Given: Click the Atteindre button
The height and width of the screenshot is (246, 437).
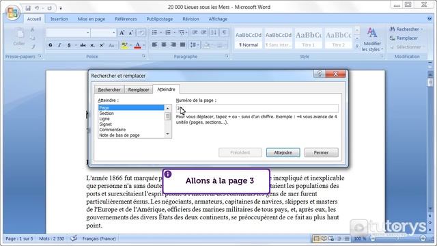Looking at the screenshot, I should click(x=283, y=152).
